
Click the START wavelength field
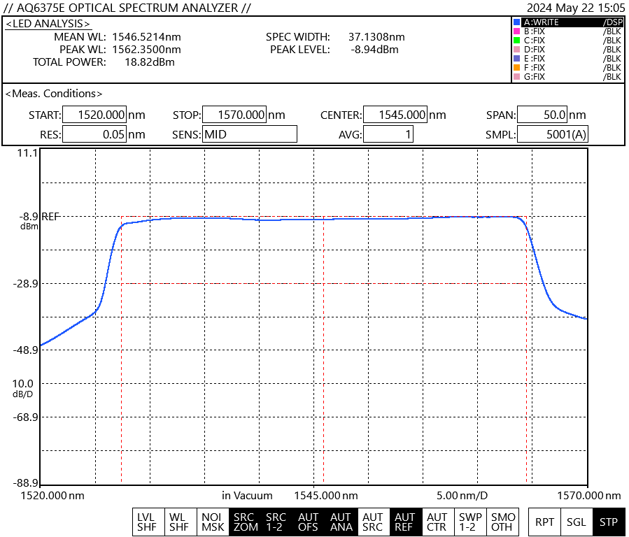pyautogui.click(x=94, y=115)
